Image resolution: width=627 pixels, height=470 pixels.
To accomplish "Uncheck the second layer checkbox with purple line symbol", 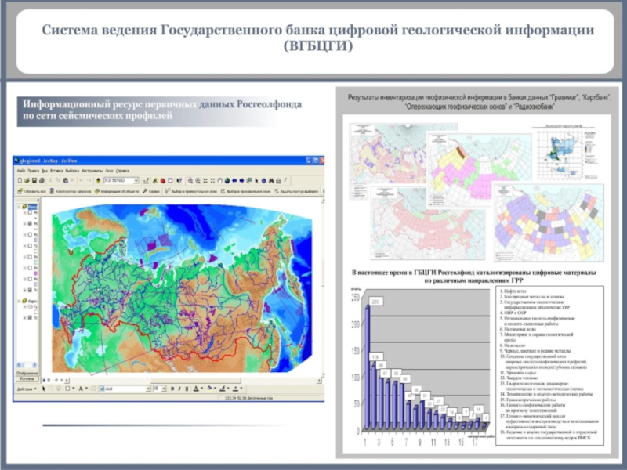I will 30,223.
